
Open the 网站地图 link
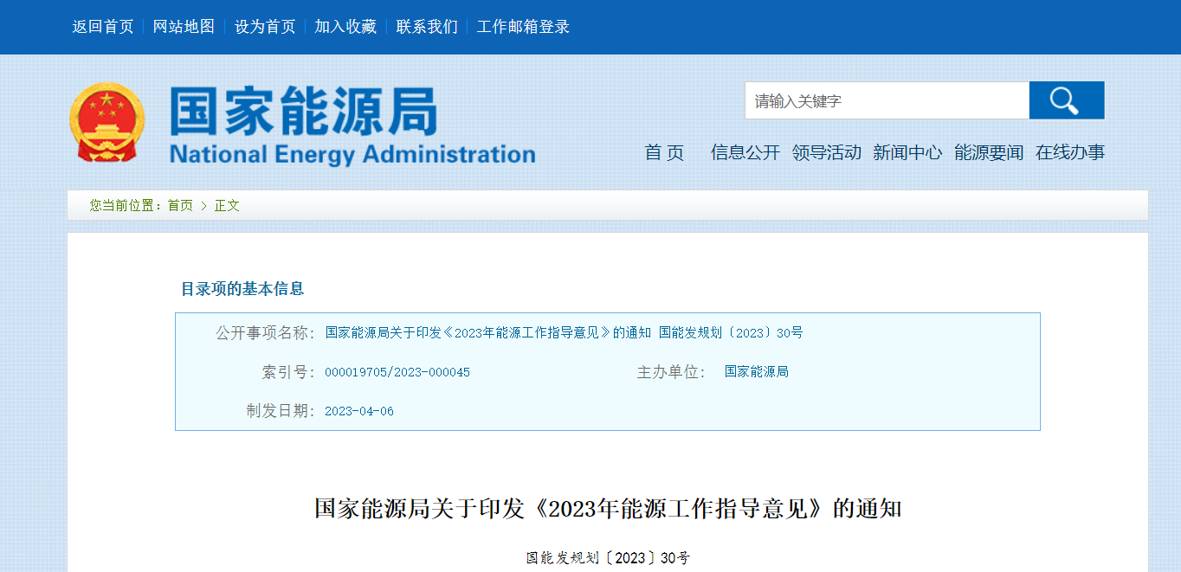pos(184,27)
